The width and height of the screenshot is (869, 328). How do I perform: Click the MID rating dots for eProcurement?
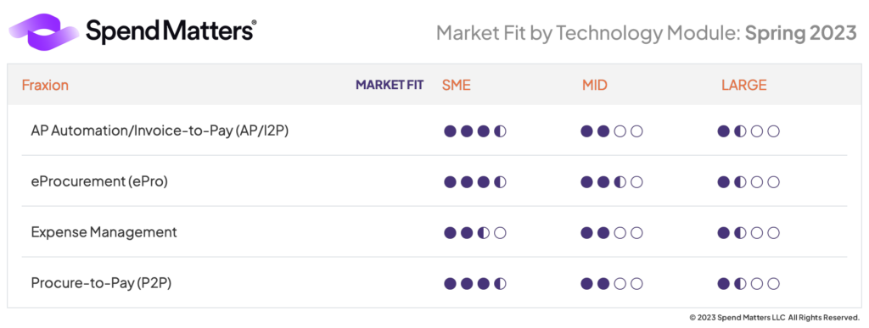tap(612, 182)
